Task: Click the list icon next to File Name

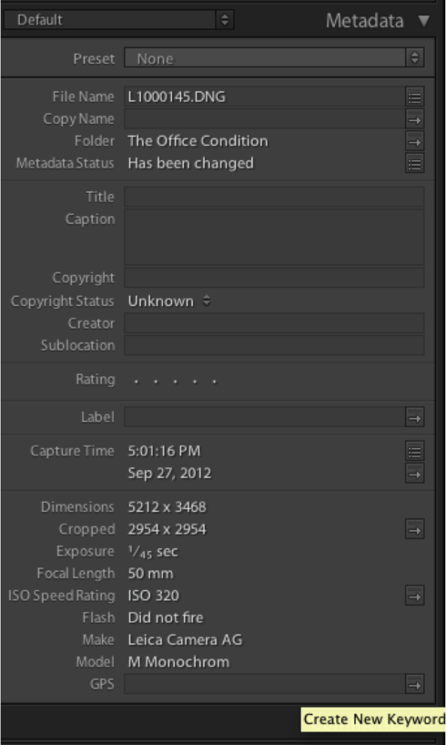Action: [415, 97]
